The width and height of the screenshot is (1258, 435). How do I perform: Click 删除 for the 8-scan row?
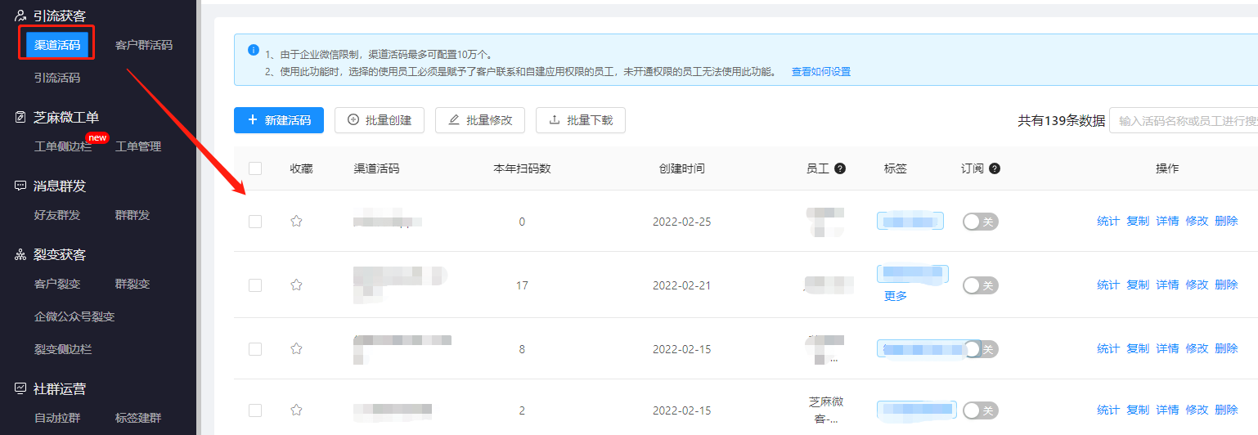pyautogui.click(x=1226, y=348)
